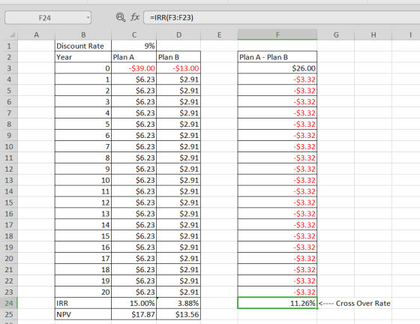Image resolution: width=420 pixels, height=324 pixels.
Task: Select column A header
Action: tap(36, 34)
